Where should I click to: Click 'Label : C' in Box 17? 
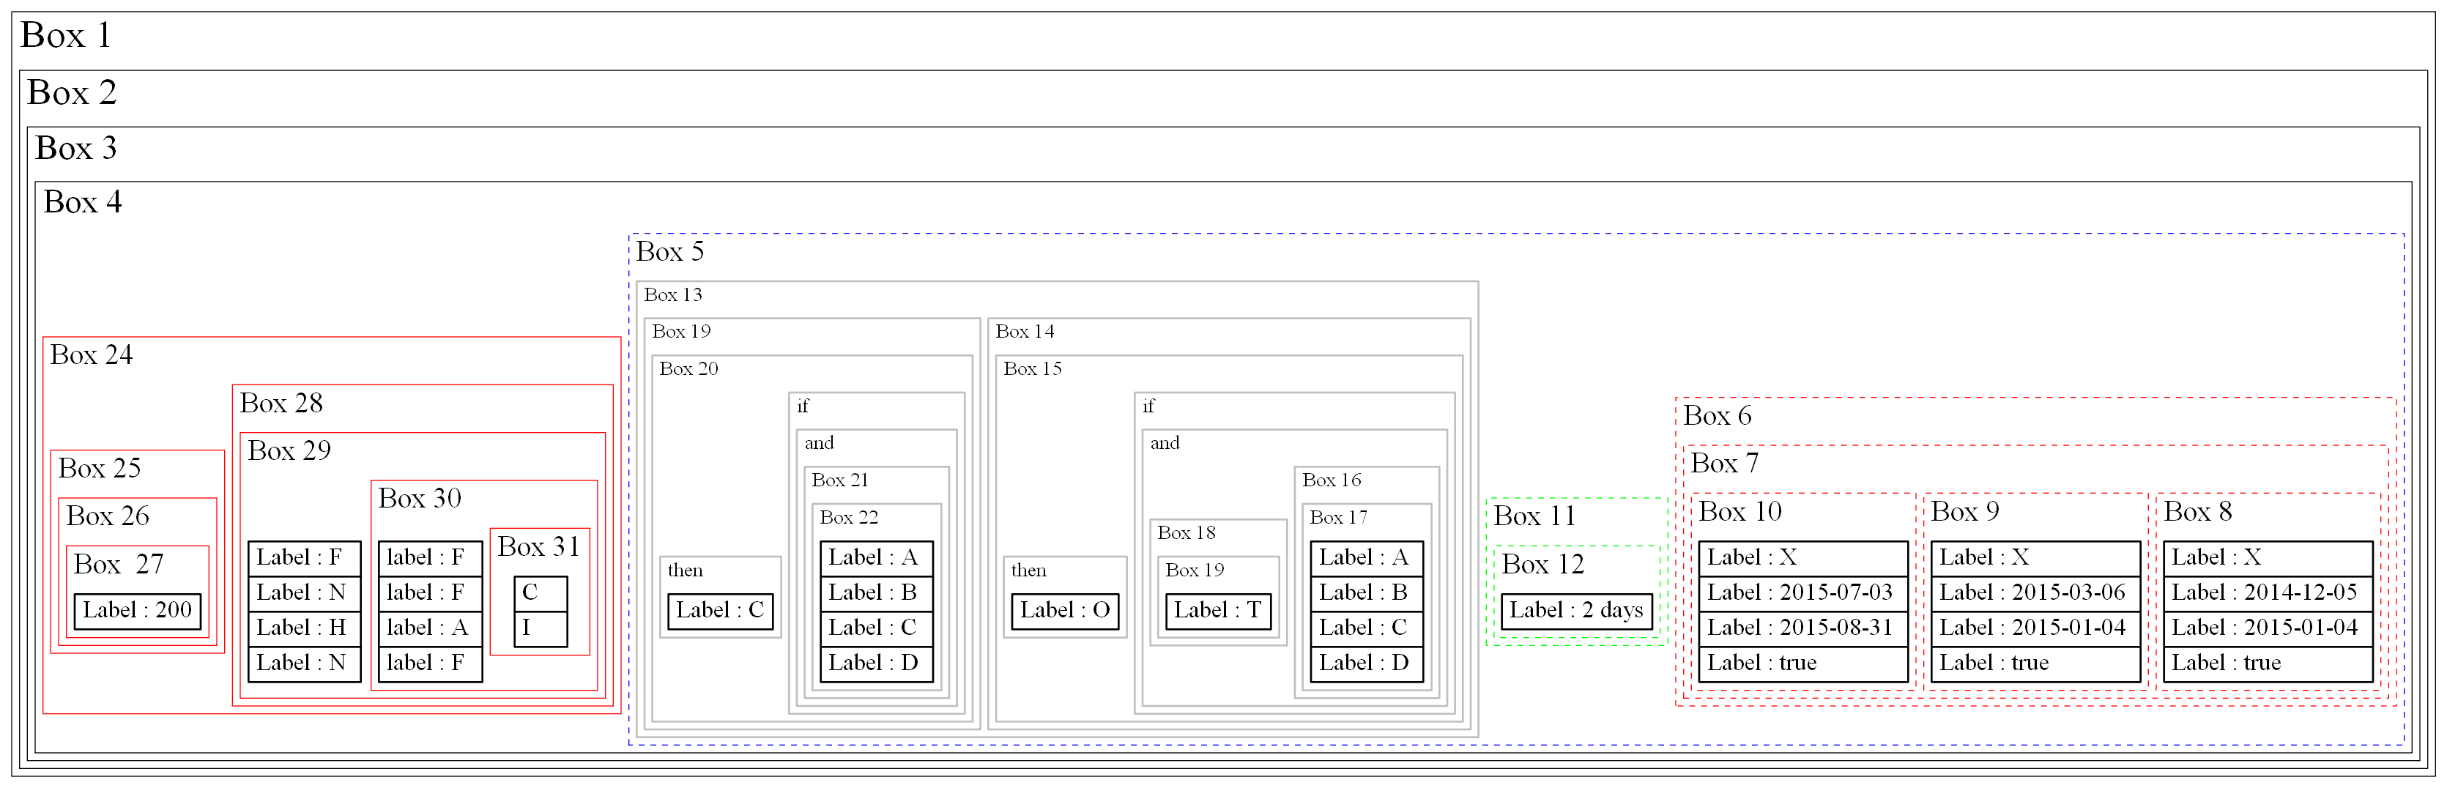pyautogui.click(x=1366, y=628)
